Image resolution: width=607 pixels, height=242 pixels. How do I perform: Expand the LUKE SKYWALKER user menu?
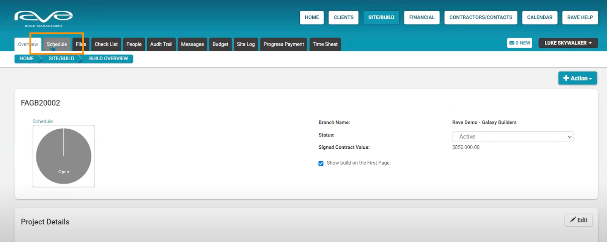(568, 43)
